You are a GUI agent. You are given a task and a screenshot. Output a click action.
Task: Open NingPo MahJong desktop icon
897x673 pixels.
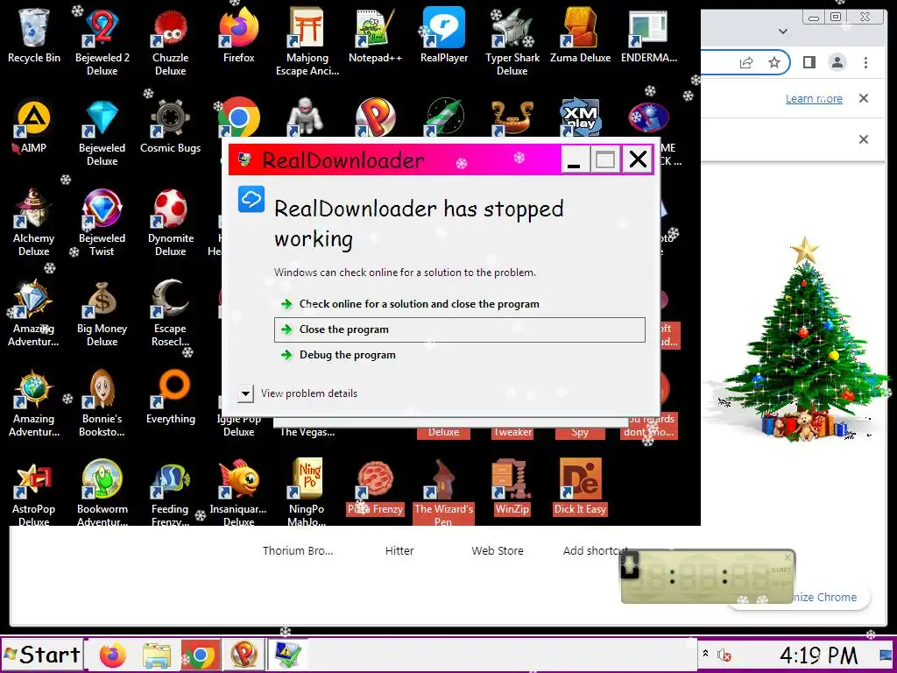(307, 493)
